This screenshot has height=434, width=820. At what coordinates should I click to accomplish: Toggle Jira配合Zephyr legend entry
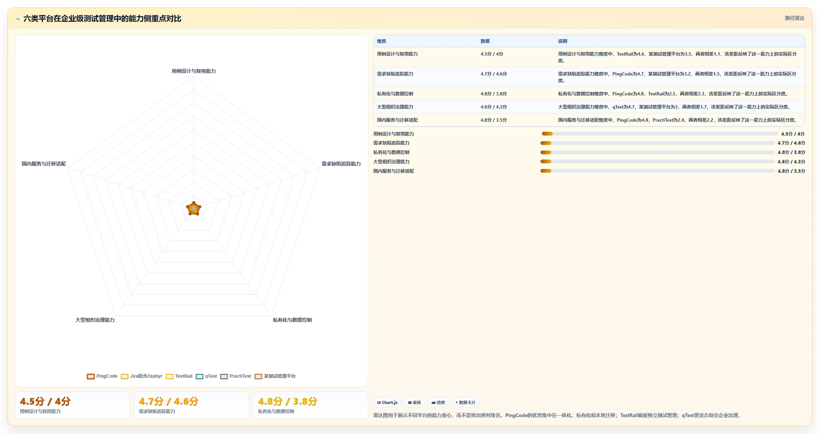(142, 376)
